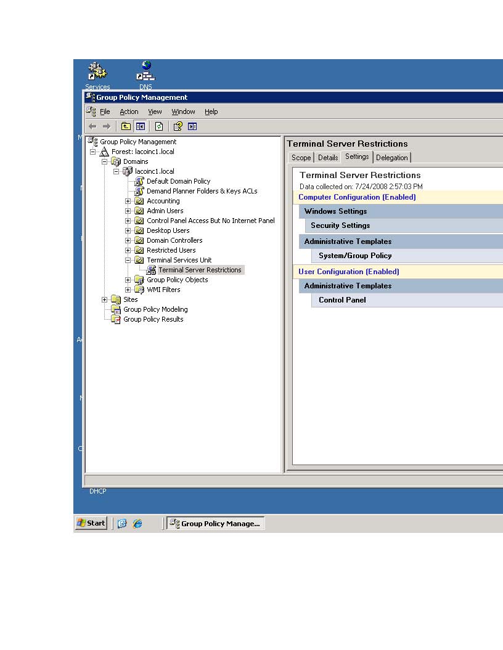Click the Show/Hide Console Tree toolbar icon

(139, 126)
